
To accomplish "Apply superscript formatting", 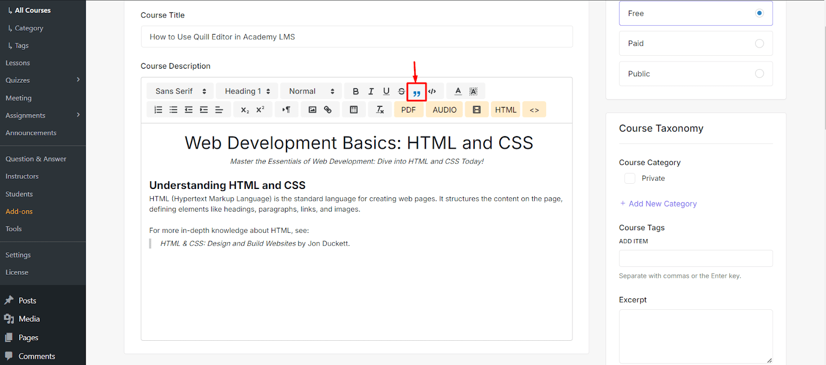I will tap(260, 109).
